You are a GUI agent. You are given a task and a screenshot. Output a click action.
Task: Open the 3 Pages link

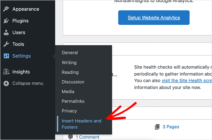click(171, 127)
